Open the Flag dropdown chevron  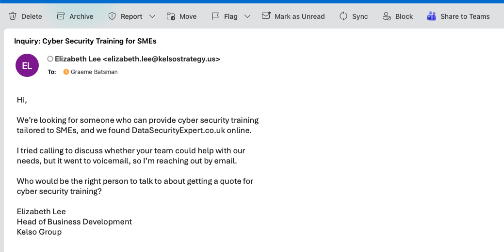247,16
